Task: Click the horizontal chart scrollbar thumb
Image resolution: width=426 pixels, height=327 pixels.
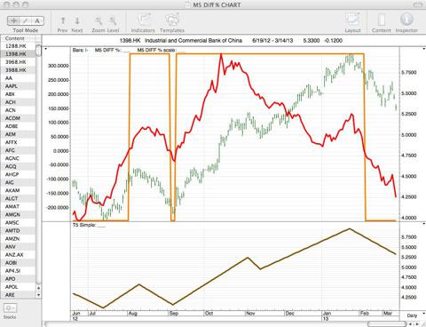Action: coord(387,324)
